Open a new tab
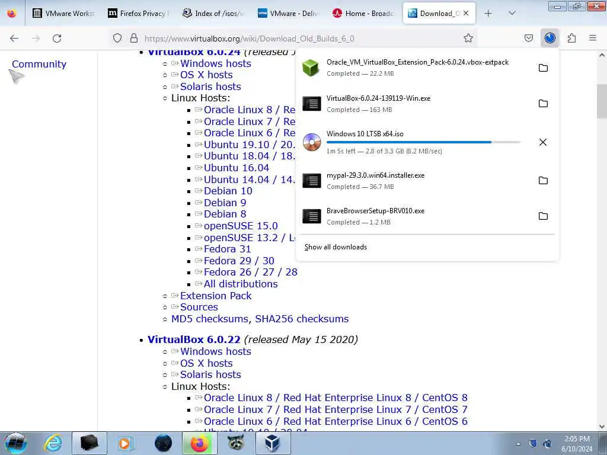Viewport: 607px width, 455px height. pyautogui.click(x=488, y=13)
